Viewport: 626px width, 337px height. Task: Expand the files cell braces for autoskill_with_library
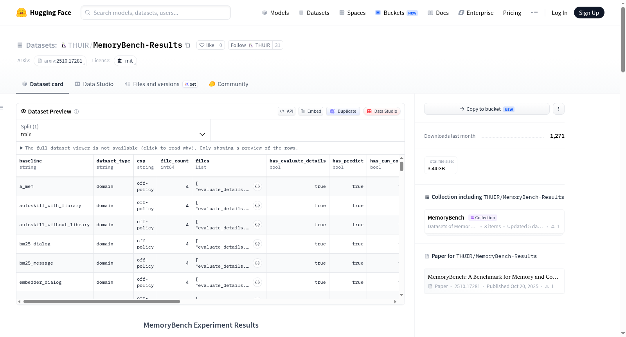[x=257, y=205]
